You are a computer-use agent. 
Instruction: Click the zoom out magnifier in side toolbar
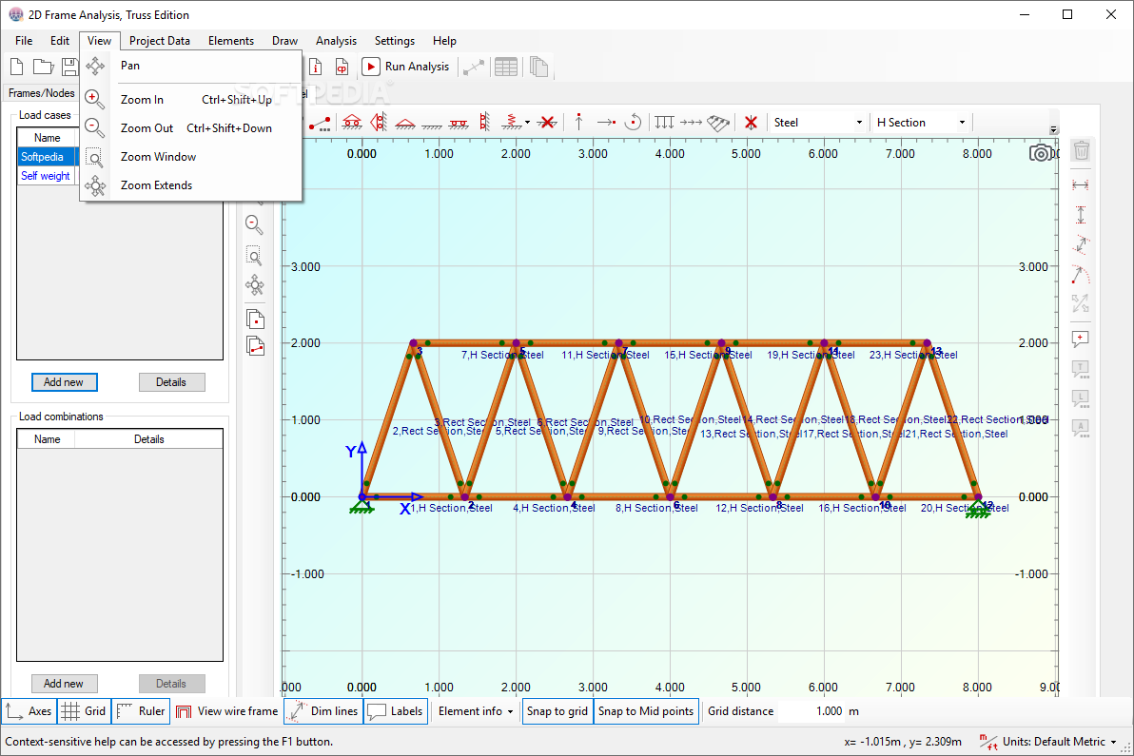click(x=255, y=224)
